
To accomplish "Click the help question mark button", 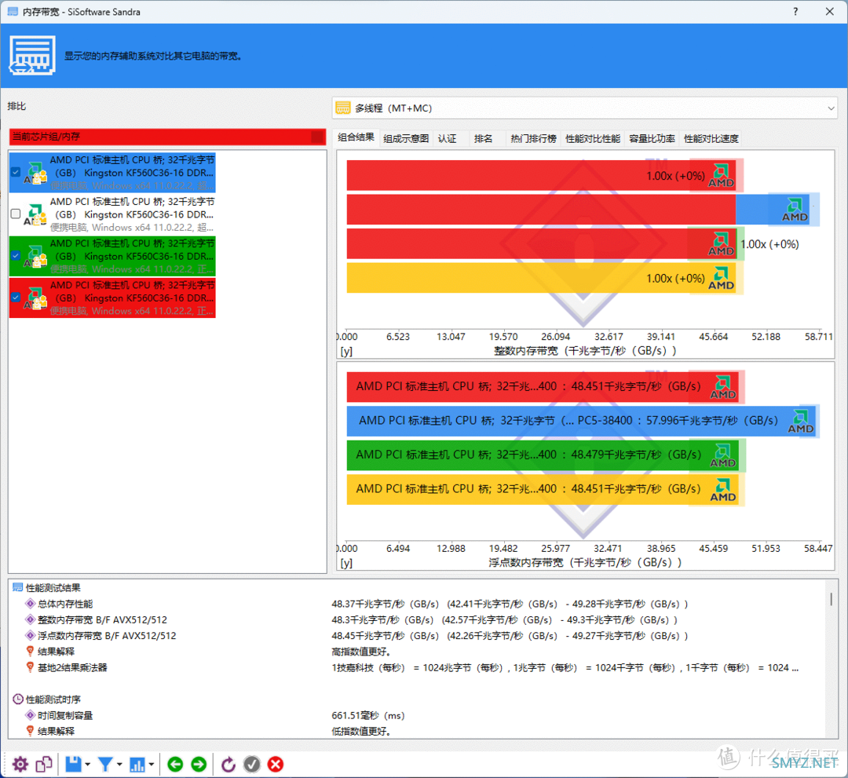I will (795, 11).
